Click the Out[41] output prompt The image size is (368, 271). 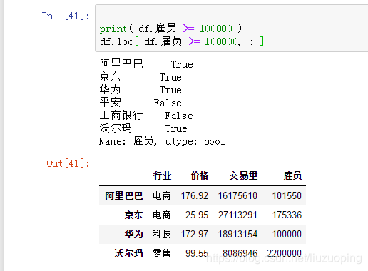coord(68,163)
